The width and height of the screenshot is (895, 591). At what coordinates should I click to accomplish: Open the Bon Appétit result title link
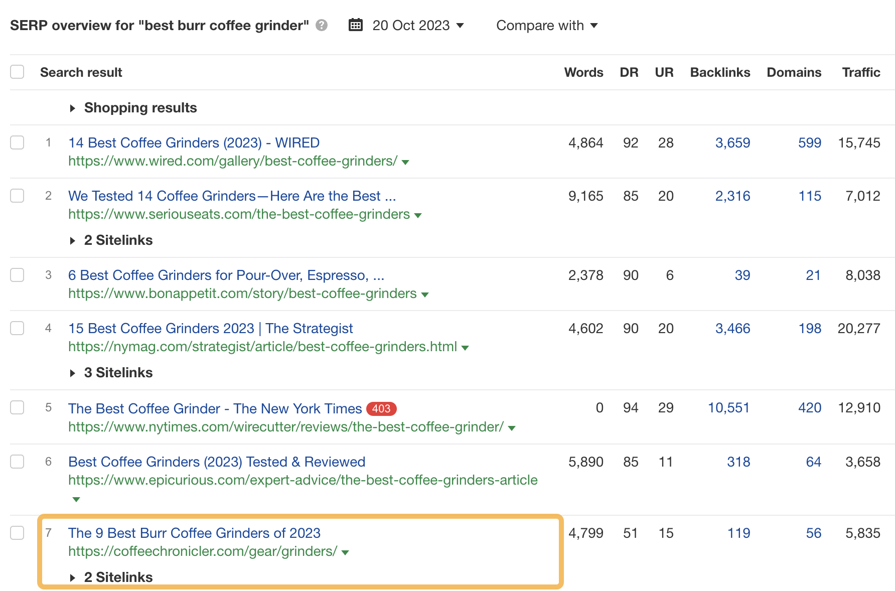point(226,275)
